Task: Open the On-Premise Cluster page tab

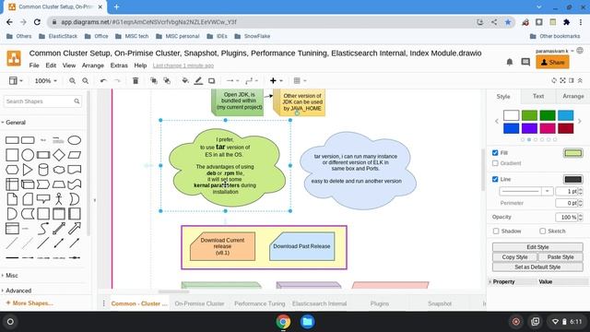Action: [x=199, y=303]
